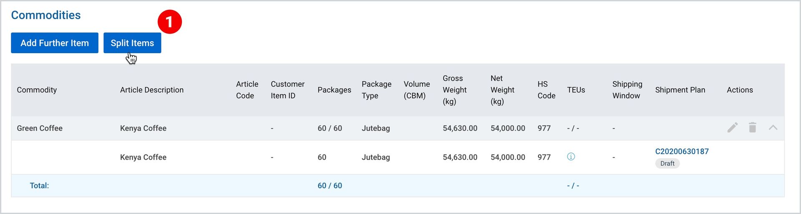Click the Commodities section heading
Viewport: 801px width, 214px height.
click(x=46, y=15)
